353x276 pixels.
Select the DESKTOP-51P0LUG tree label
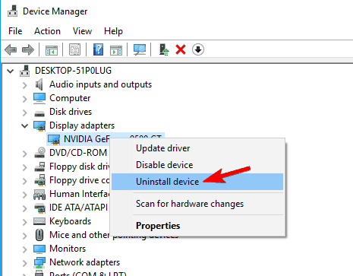pyautogui.click(x=73, y=71)
